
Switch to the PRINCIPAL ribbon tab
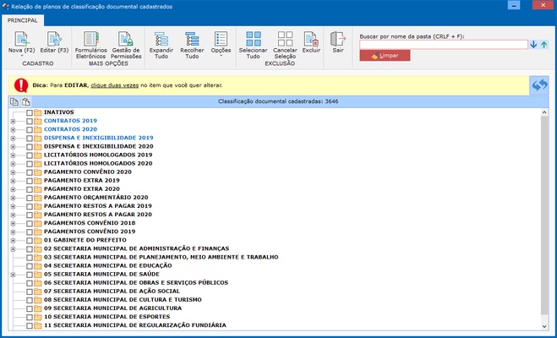[x=23, y=19]
